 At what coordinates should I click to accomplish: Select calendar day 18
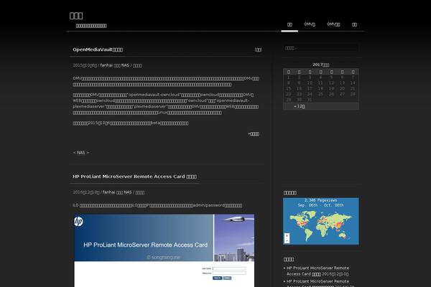[x=320, y=88]
